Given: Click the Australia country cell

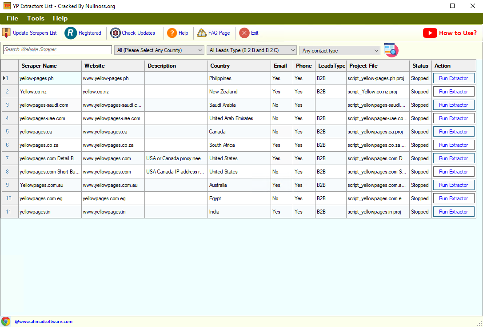Looking at the screenshot, I should tap(240, 185).
